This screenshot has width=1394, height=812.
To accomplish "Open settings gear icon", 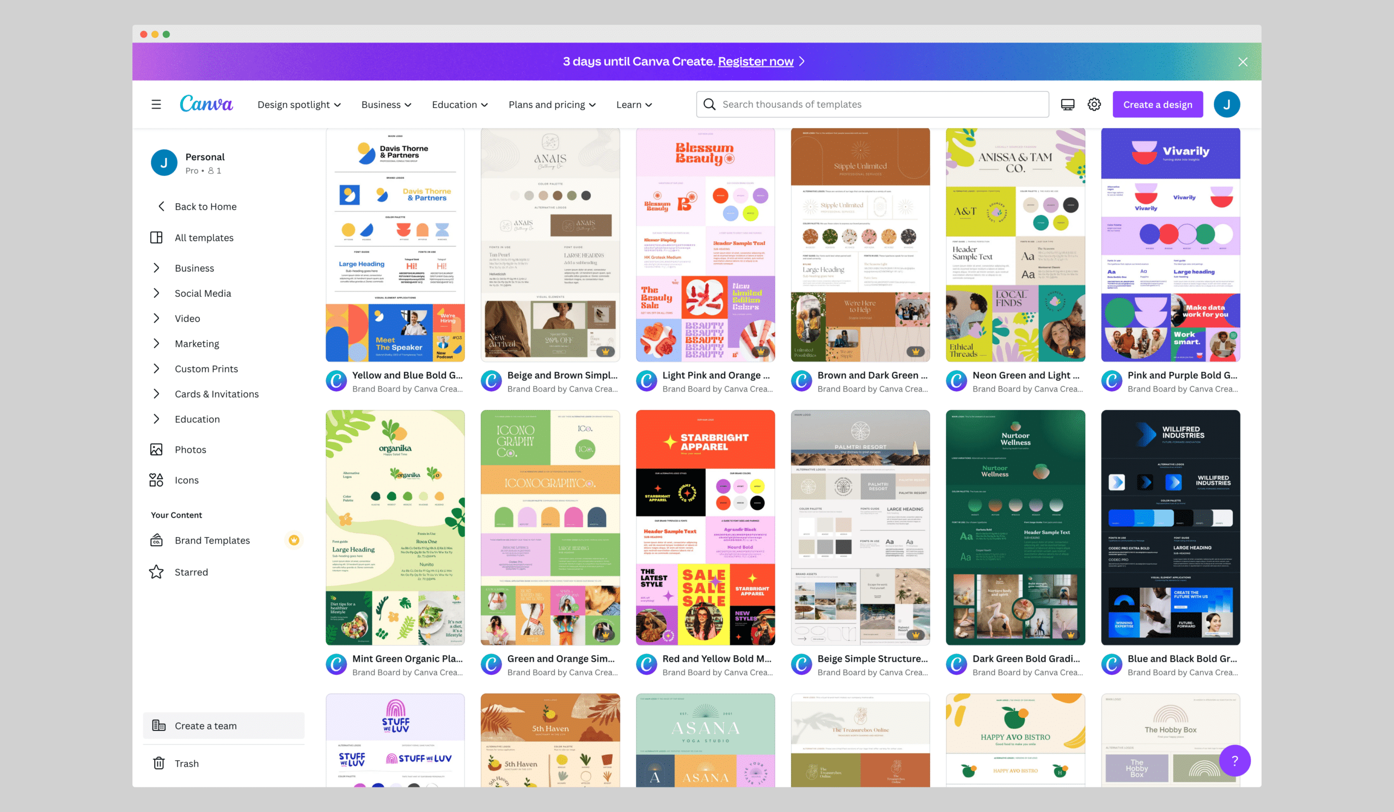I will [1094, 105].
